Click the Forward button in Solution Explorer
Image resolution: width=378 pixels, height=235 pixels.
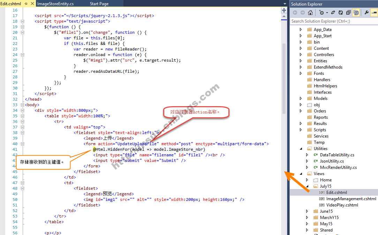[x=303, y=13]
